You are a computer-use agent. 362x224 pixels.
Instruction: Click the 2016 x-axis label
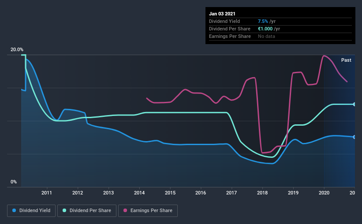click(x=201, y=193)
